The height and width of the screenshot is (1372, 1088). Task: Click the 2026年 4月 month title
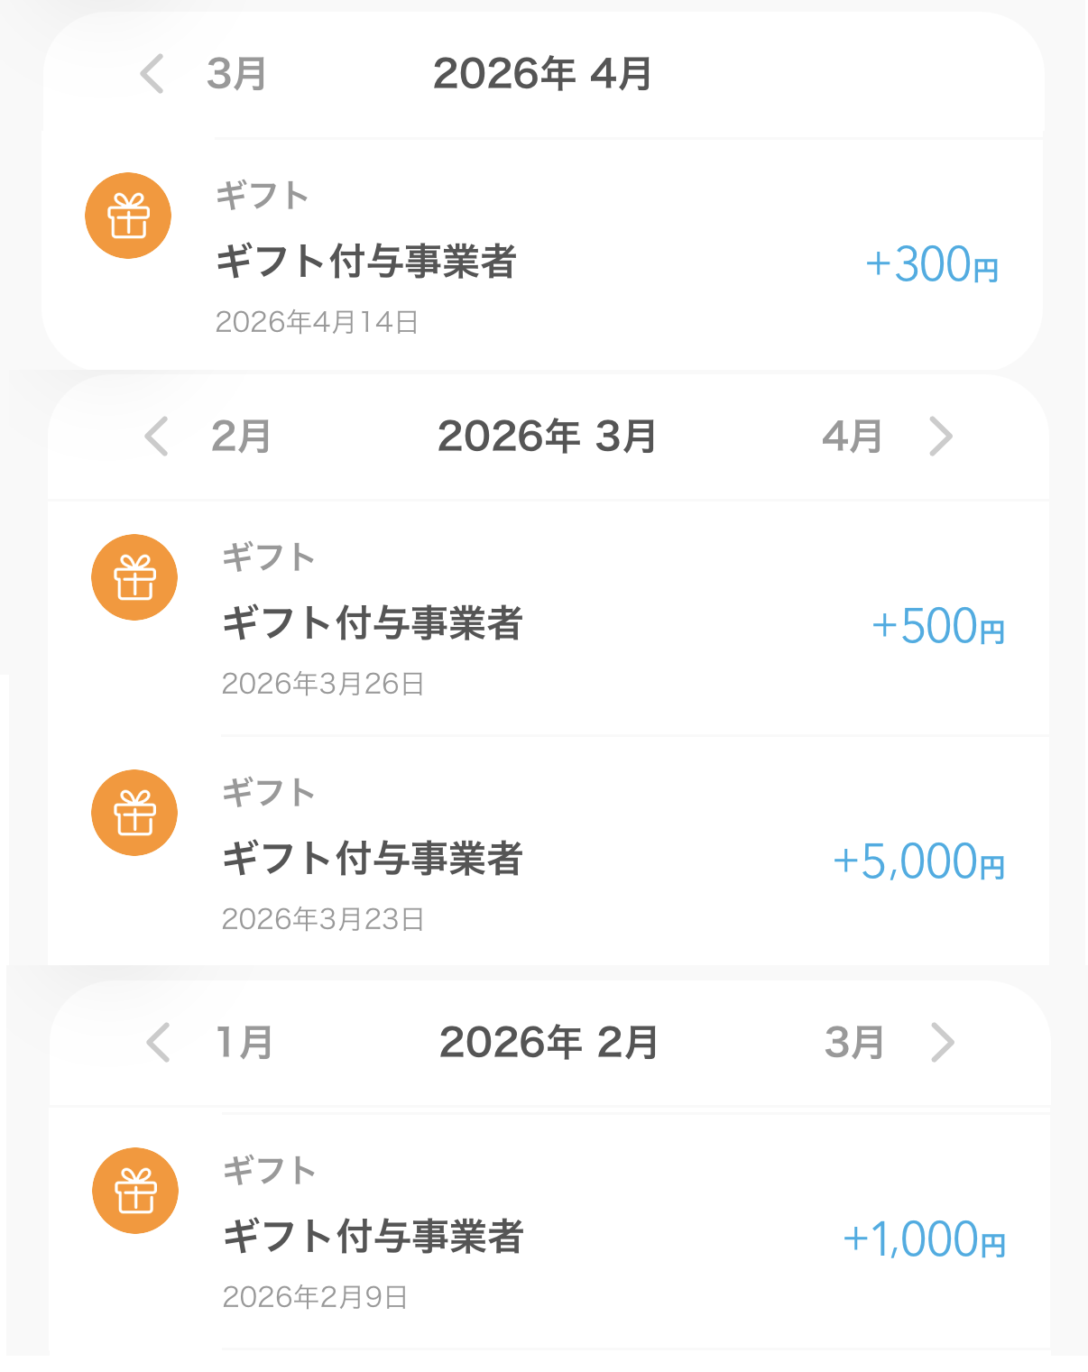click(x=542, y=73)
